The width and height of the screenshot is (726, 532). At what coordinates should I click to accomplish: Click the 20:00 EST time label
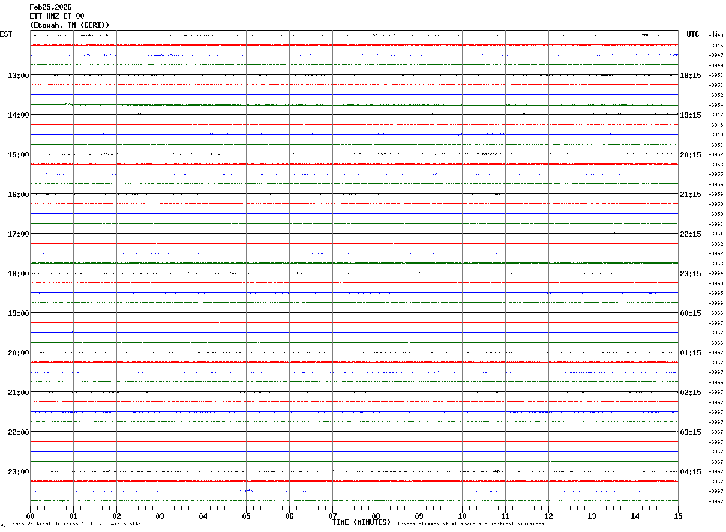click(x=19, y=353)
